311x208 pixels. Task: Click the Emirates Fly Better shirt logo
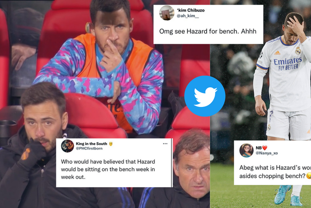(288, 64)
